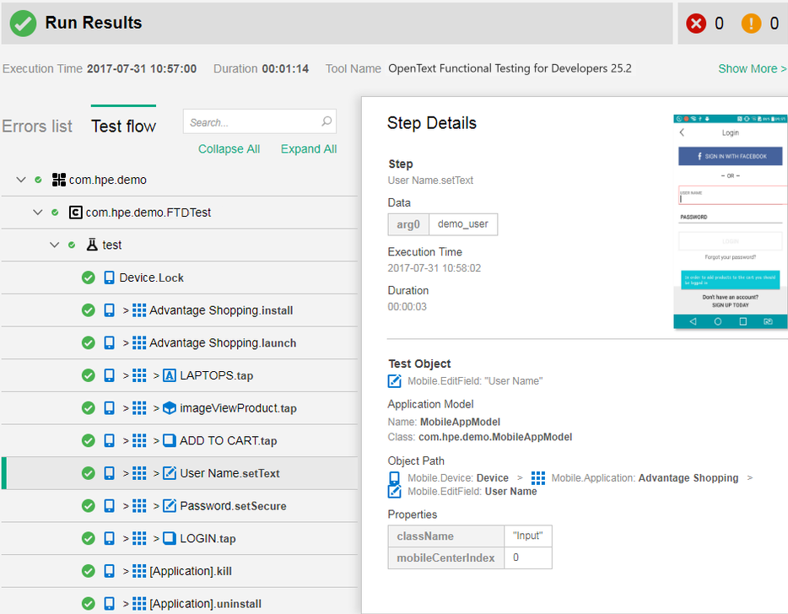Click the green Run Results passed icon

point(23,24)
